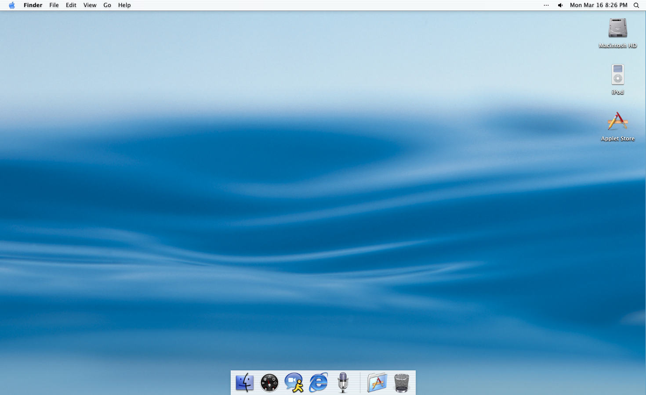646x395 pixels.
Task: Select the Macintosh HD desktop icon
Action: [617, 29]
